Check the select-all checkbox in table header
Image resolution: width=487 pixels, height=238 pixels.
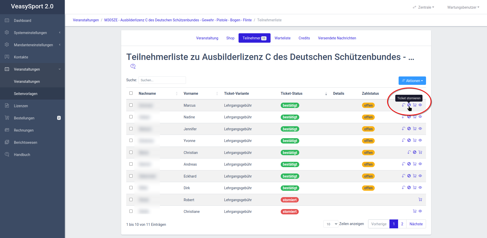coord(131,93)
